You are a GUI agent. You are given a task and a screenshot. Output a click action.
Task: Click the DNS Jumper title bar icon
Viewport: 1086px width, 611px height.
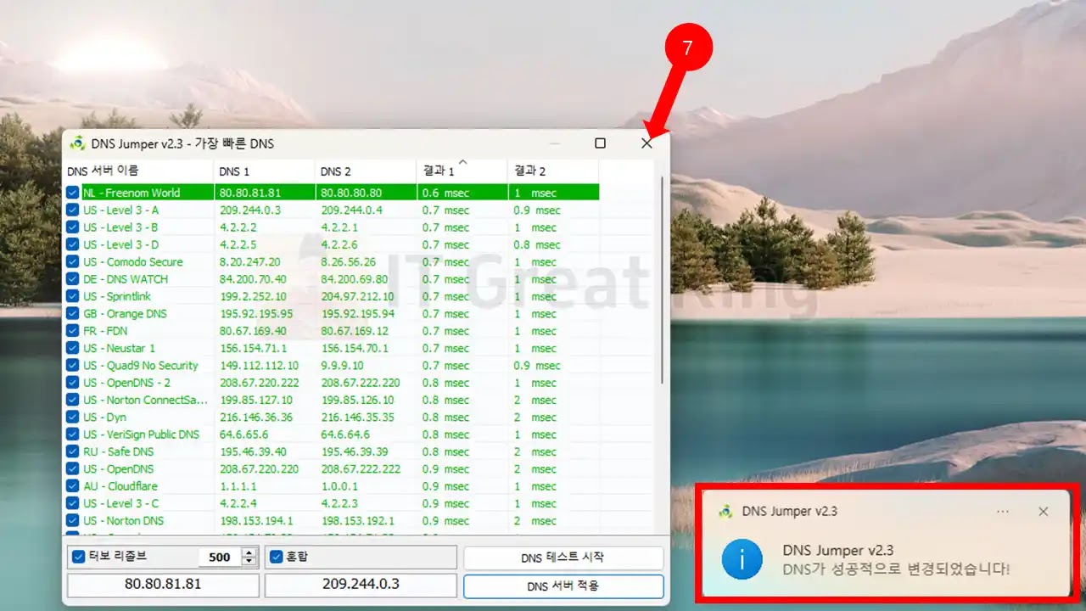(x=77, y=143)
